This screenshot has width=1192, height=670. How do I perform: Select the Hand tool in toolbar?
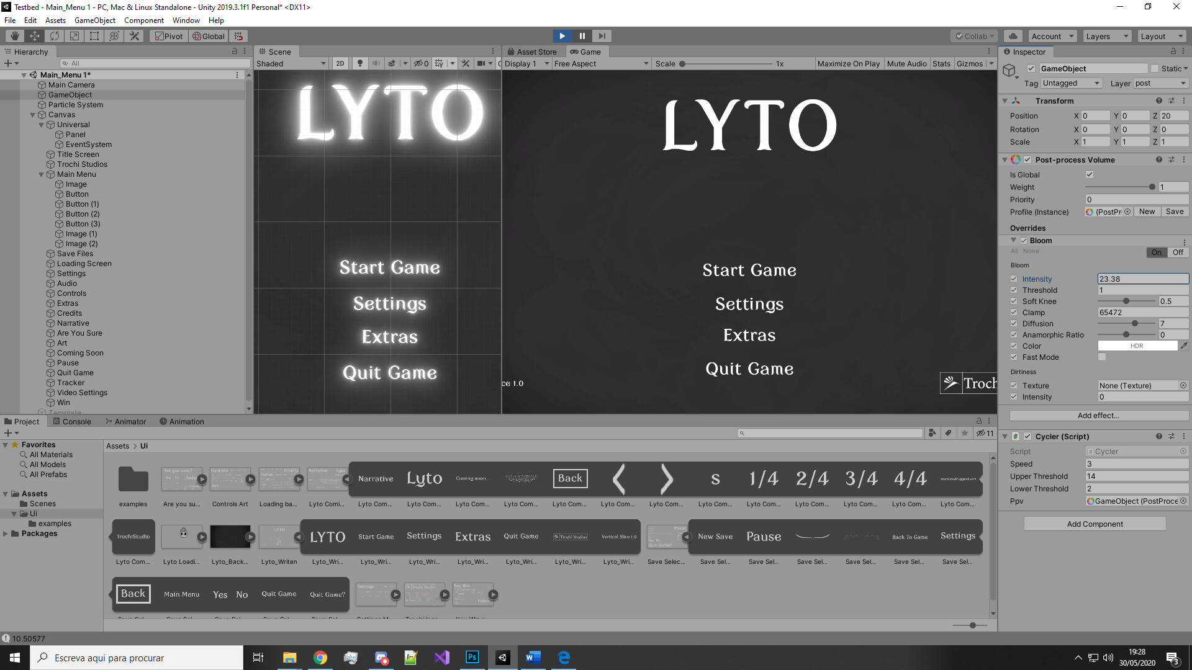coord(14,36)
